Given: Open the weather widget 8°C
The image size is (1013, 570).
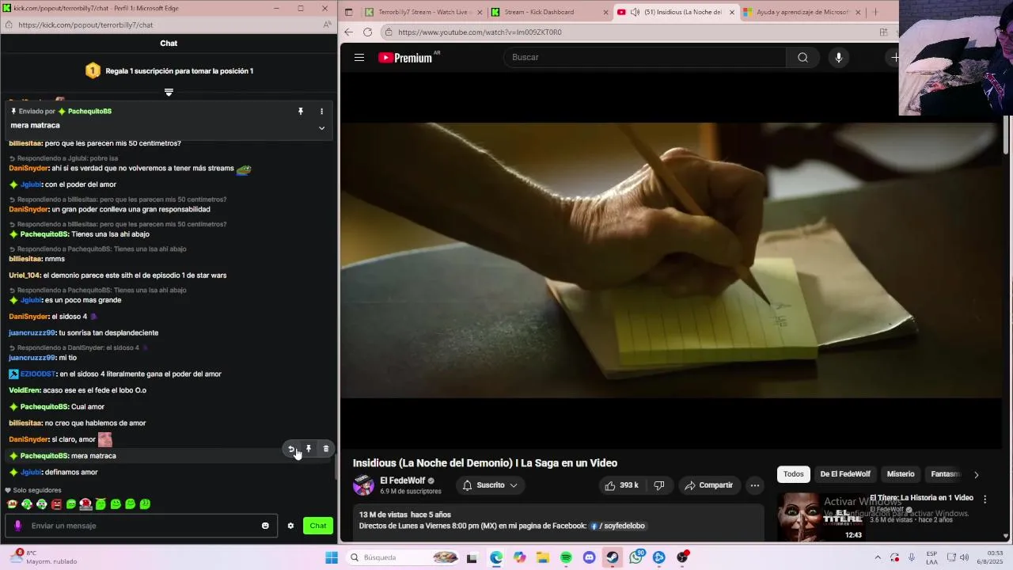Looking at the screenshot, I should [44, 557].
